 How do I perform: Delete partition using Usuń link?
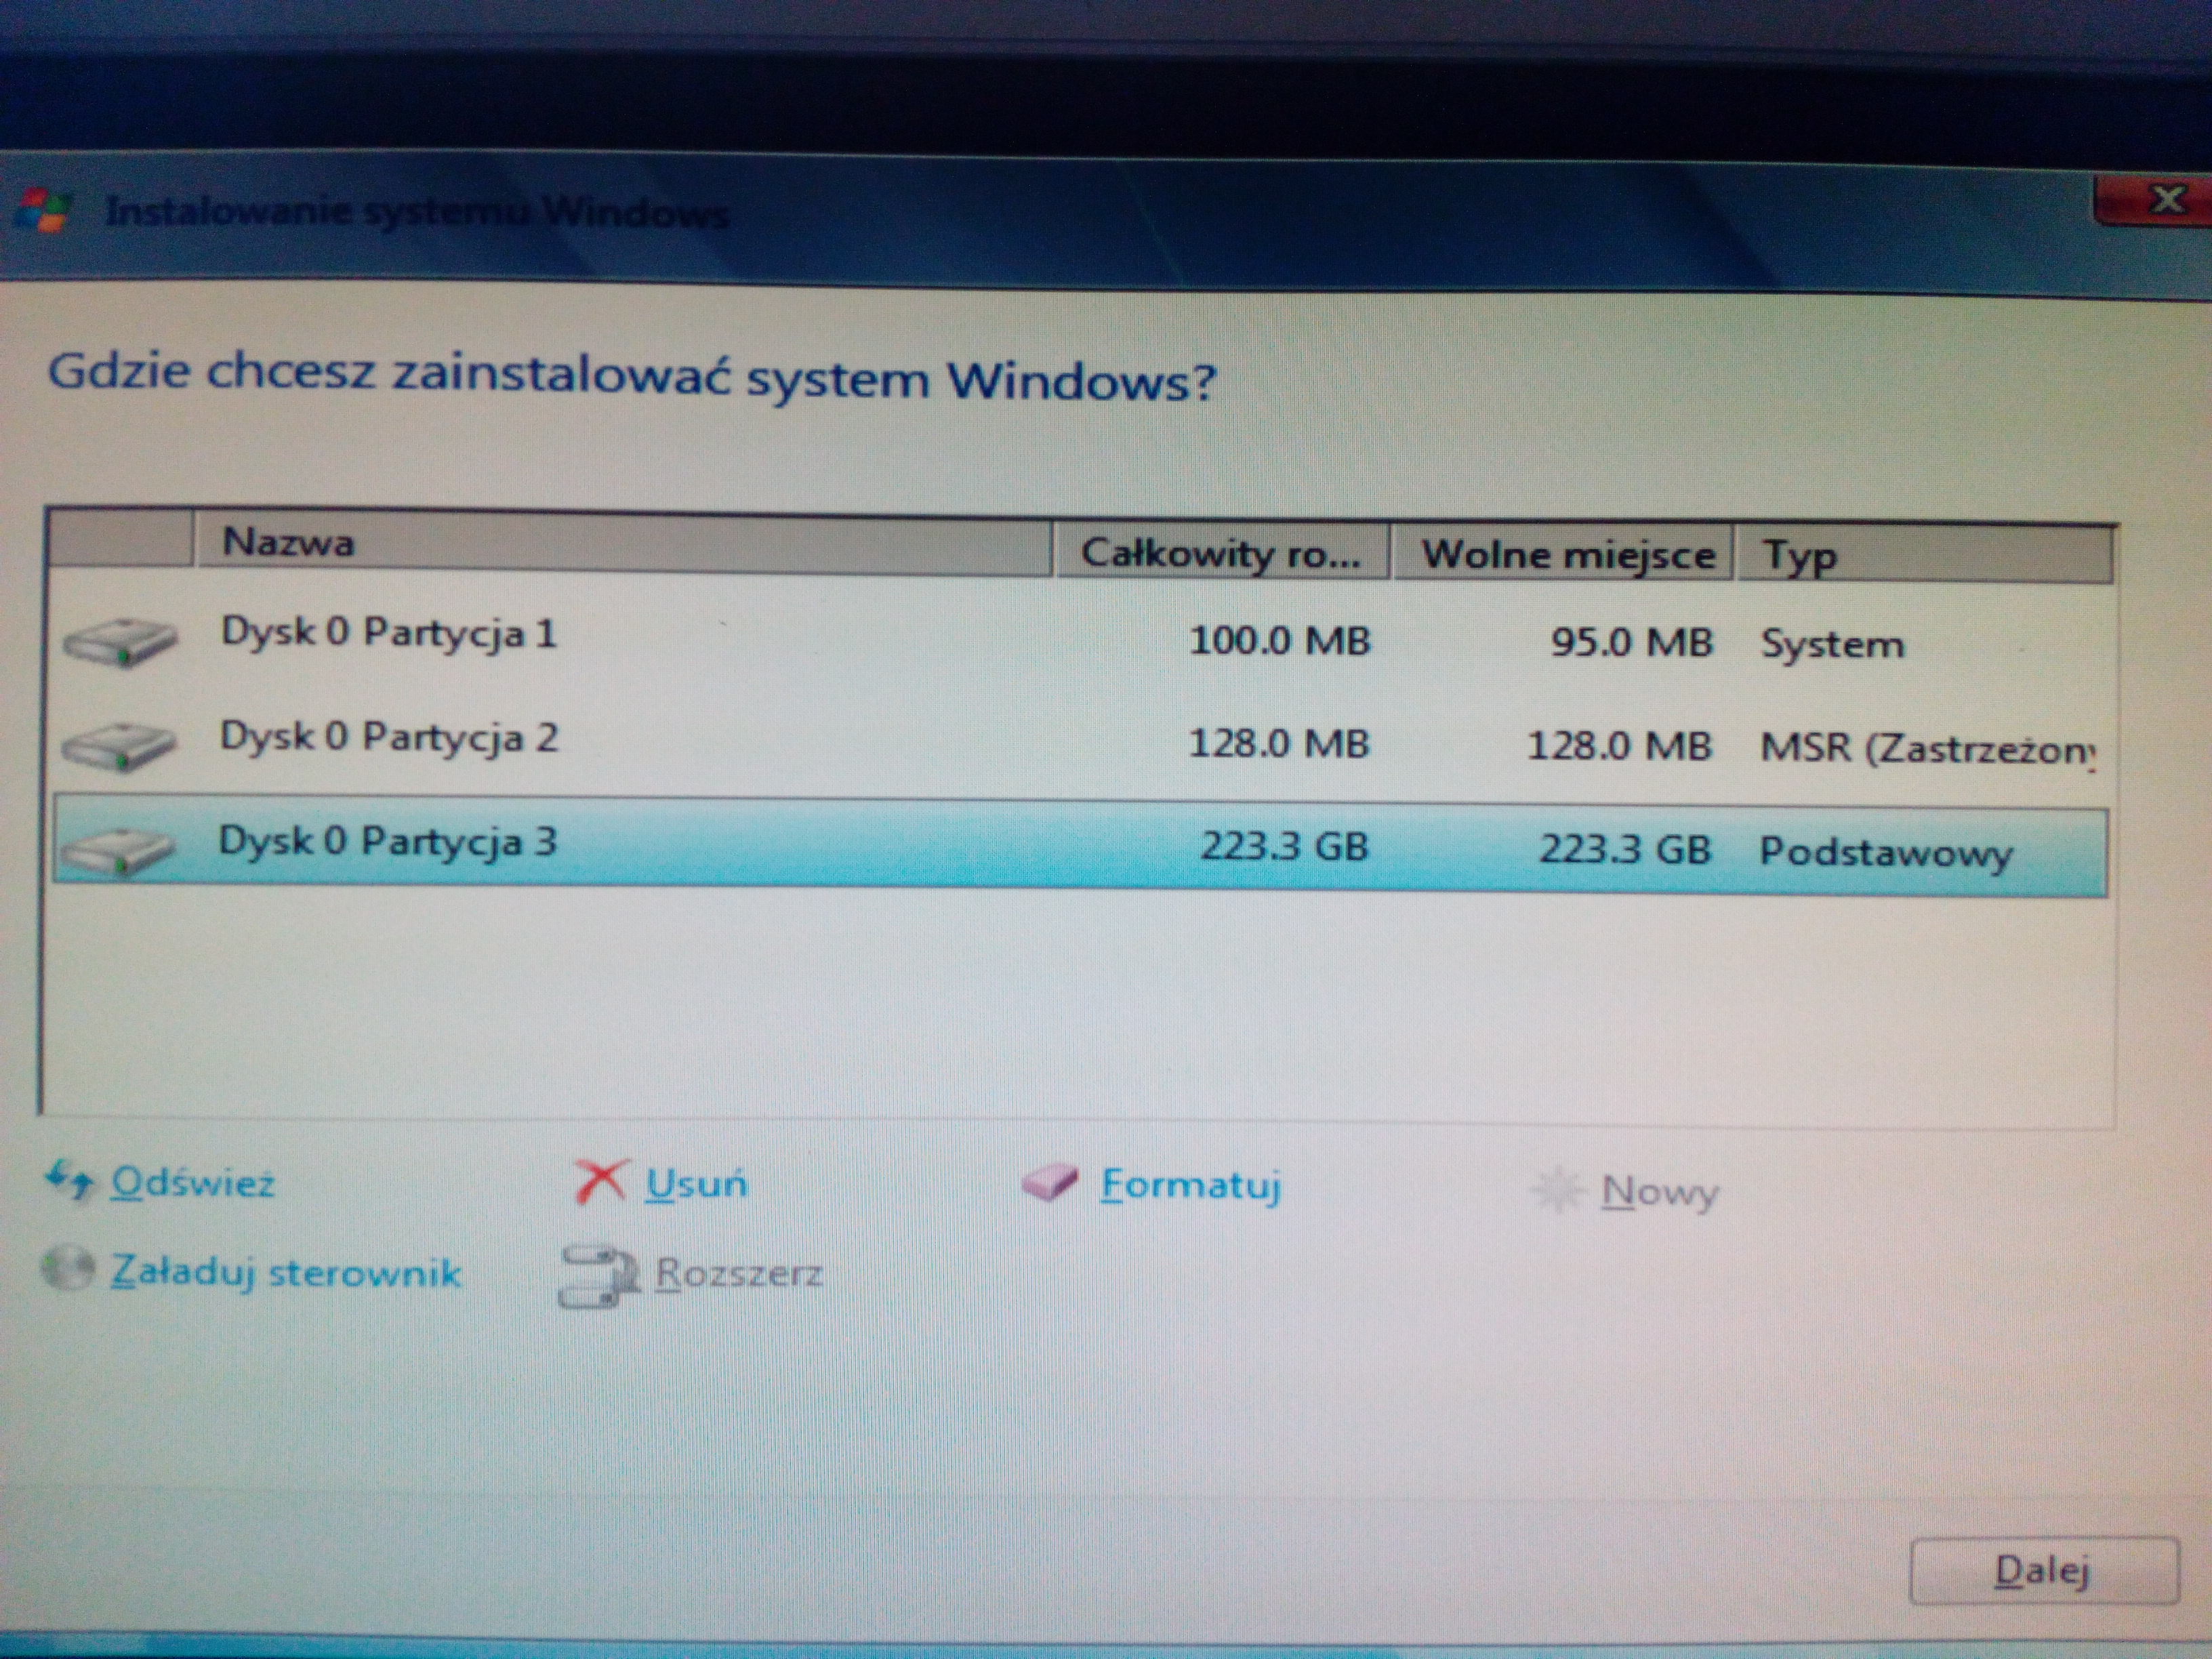coord(696,1184)
